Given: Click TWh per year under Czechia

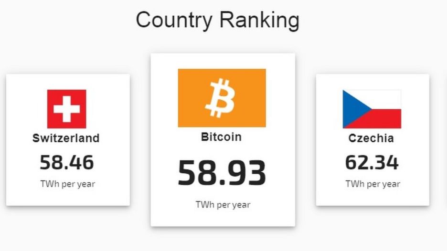Looking at the screenshot, I should [372, 184].
